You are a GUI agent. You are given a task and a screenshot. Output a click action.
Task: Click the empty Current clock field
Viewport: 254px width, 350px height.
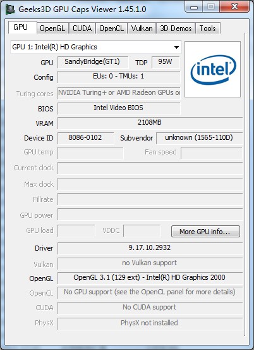tap(150, 168)
